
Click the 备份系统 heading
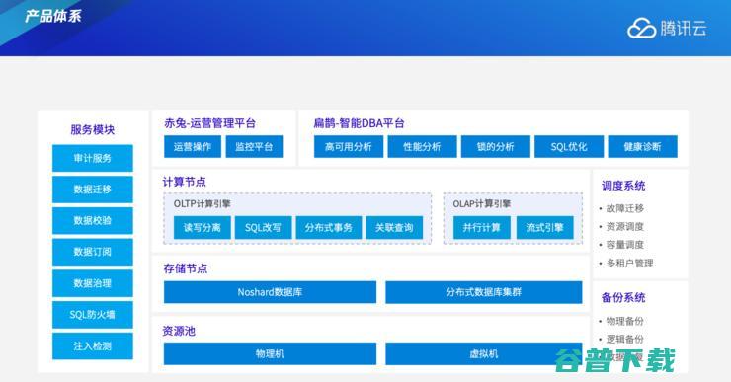click(623, 297)
